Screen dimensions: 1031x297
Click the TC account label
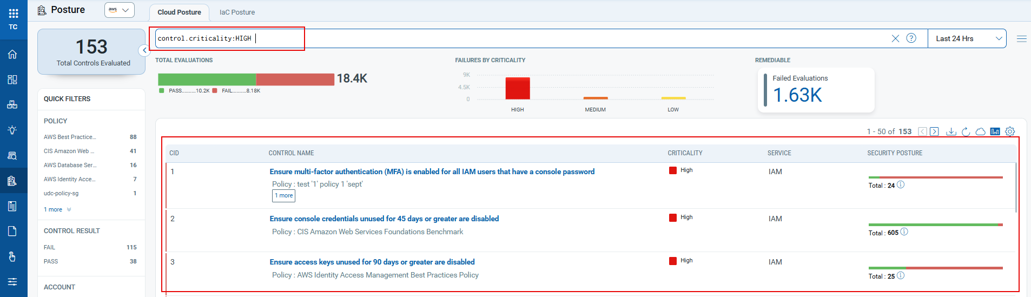[13, 27]
